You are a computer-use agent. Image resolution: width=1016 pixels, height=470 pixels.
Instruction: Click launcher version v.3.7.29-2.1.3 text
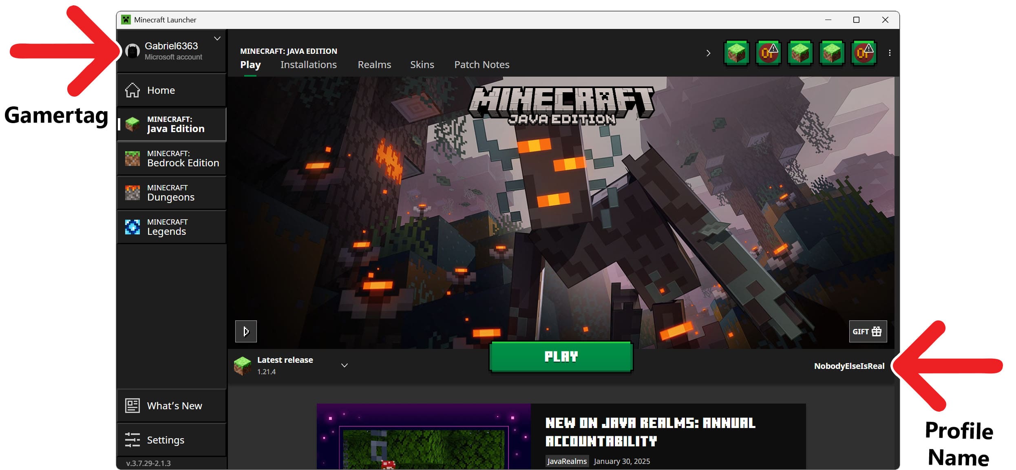pos(148,463)
